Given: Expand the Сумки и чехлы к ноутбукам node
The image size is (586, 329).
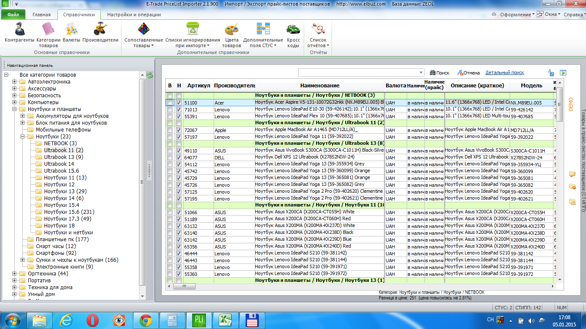Looking at the screenshot, I should pyautogui.click(x=23, y=260).
